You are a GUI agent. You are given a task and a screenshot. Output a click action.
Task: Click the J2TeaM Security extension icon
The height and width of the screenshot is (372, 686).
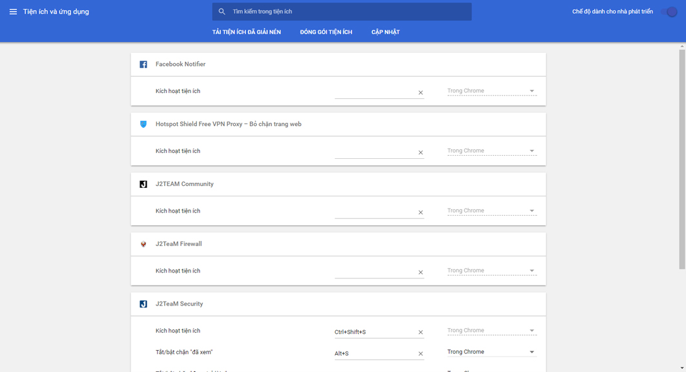(x=143, y=304)
